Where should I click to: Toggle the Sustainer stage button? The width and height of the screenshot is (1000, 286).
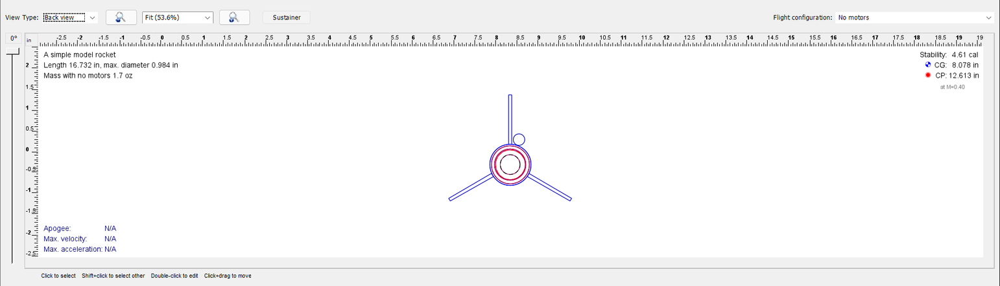286,17
